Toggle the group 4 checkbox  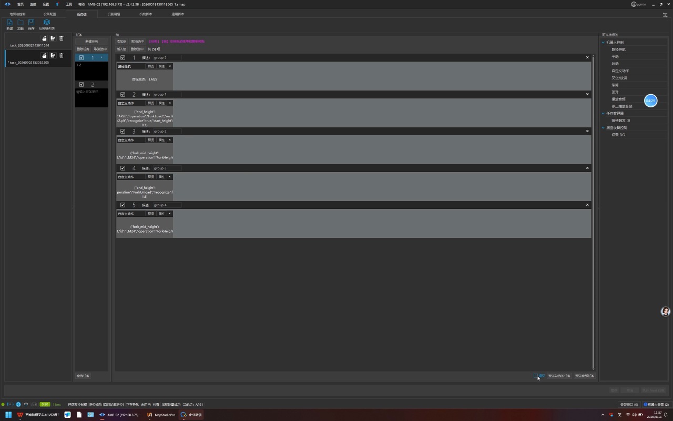(x=123, y=205)
